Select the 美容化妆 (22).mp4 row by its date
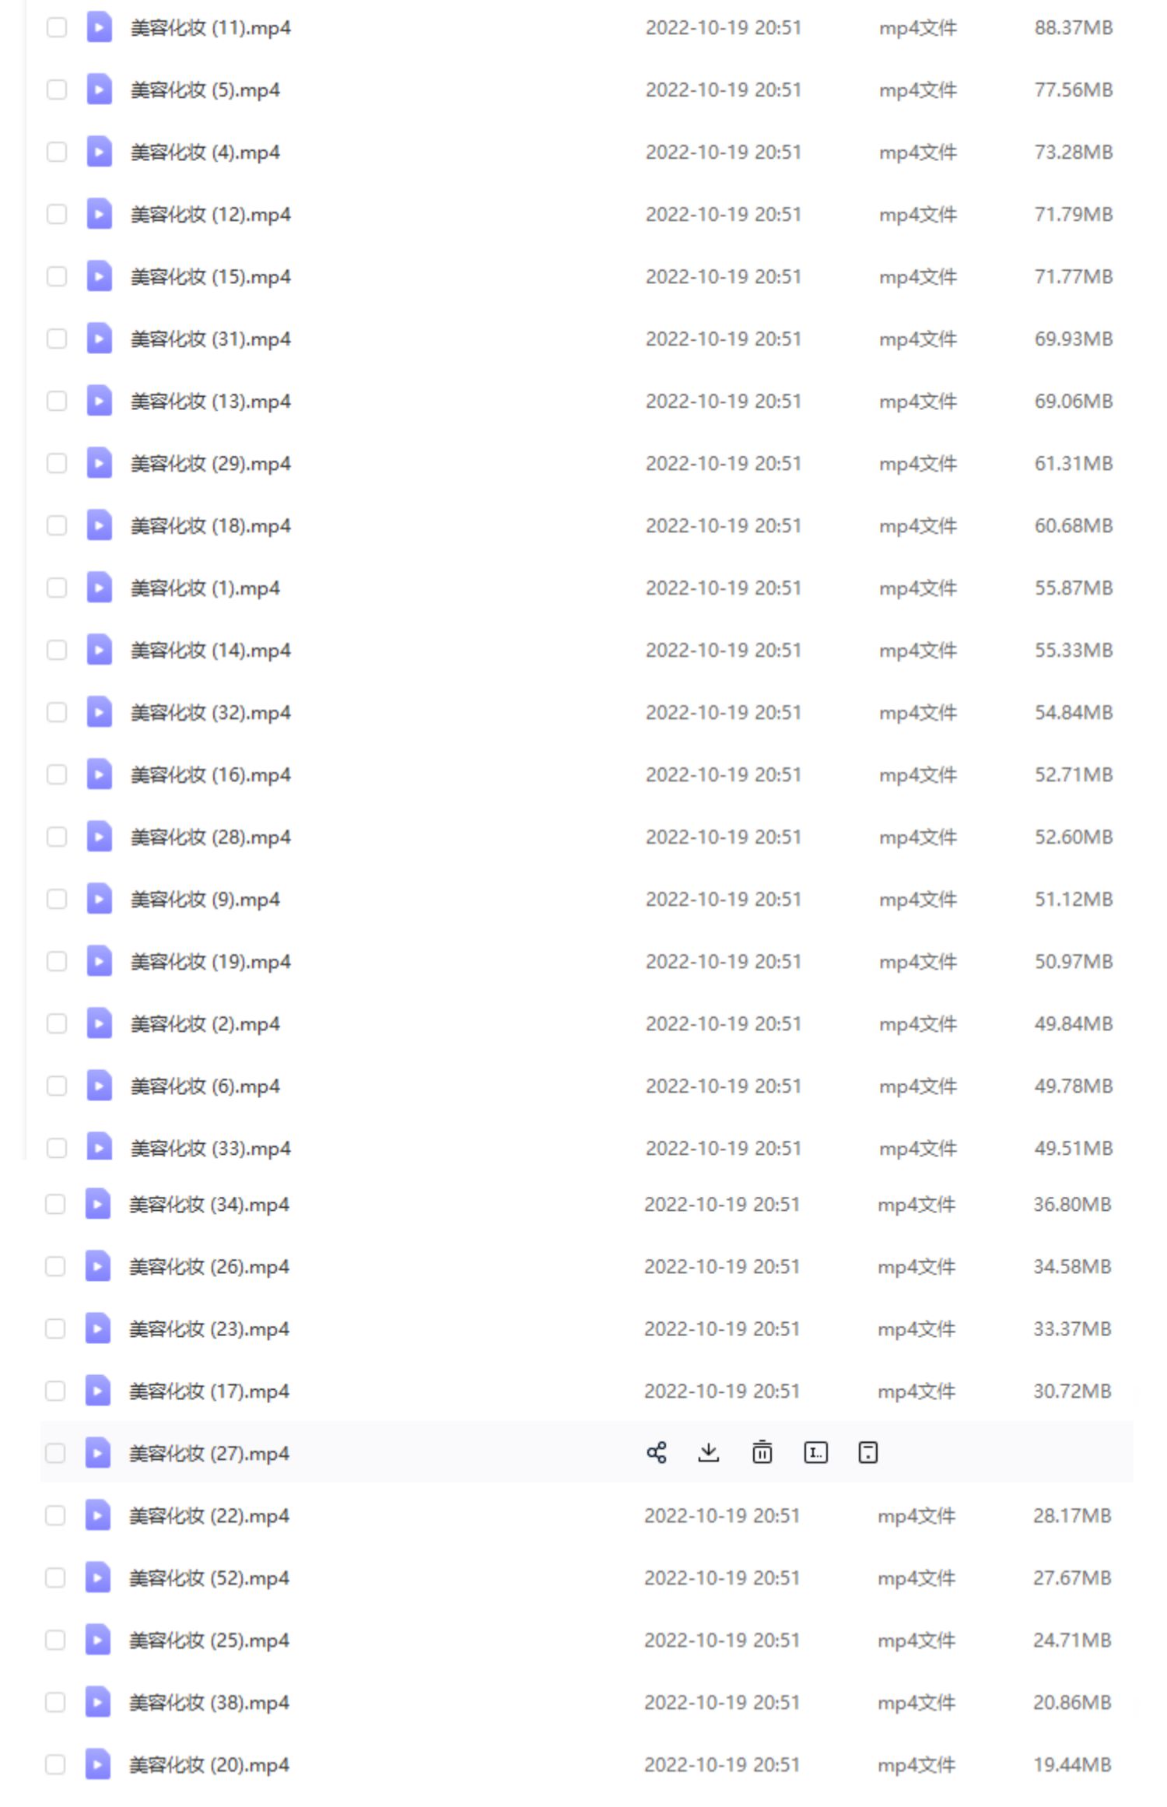The width and height of the screenshot is (1167, 1807). point(721,1515)
